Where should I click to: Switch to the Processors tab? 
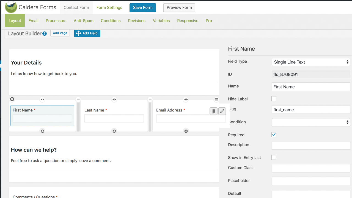tap(56, 21)
